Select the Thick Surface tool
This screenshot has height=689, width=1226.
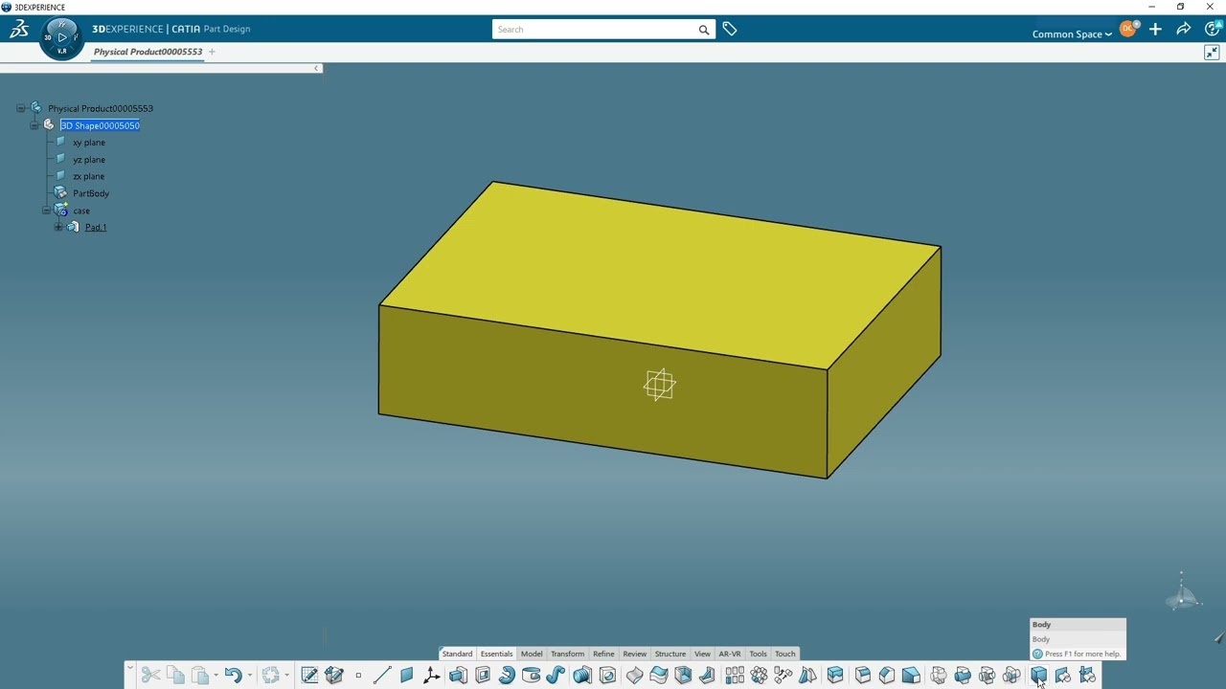pos(659,676)
